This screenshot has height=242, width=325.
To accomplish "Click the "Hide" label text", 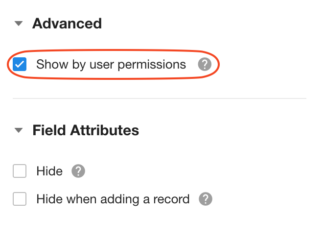I will point(49,171).
